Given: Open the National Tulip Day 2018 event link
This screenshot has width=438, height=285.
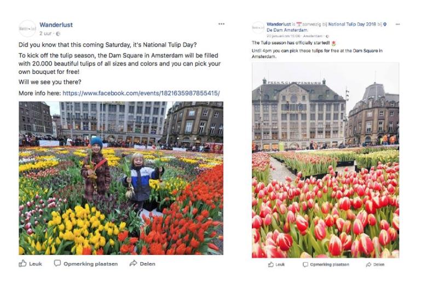Looking at the screenshot, I should [x=352, y=24].
